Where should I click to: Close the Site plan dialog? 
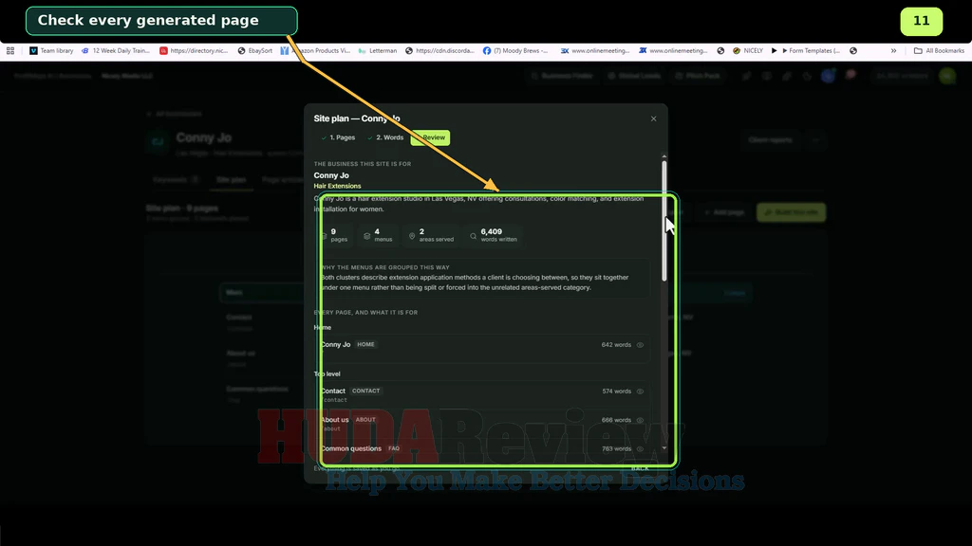point(653,118)
